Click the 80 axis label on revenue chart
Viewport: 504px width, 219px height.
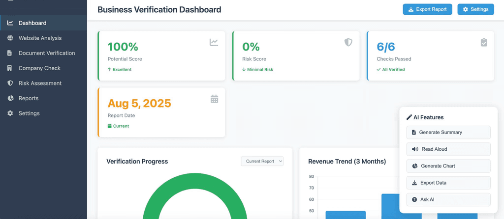[x=311, y=176]
